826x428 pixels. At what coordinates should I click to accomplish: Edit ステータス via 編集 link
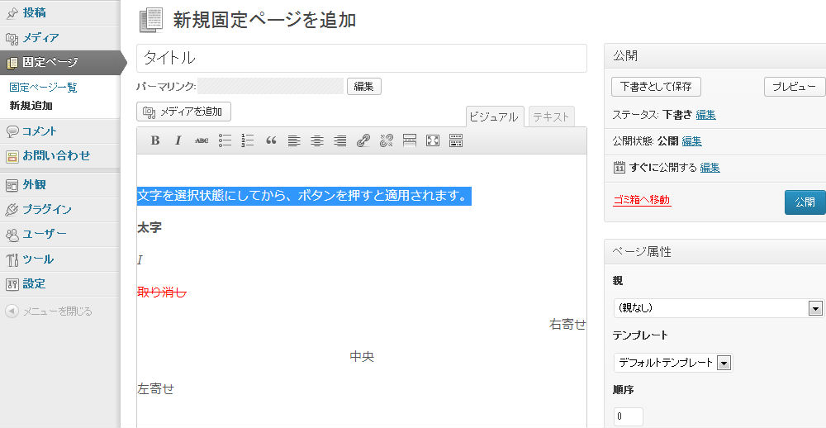pyautogui.click(x=706, y=114)
